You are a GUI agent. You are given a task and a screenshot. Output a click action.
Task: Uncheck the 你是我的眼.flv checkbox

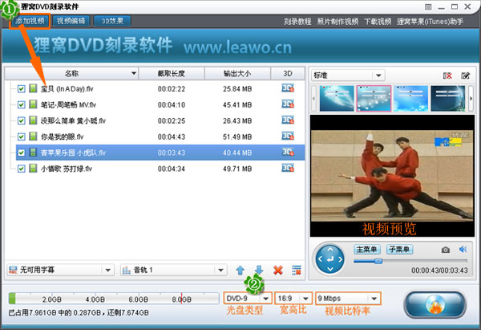coord(21,136)
